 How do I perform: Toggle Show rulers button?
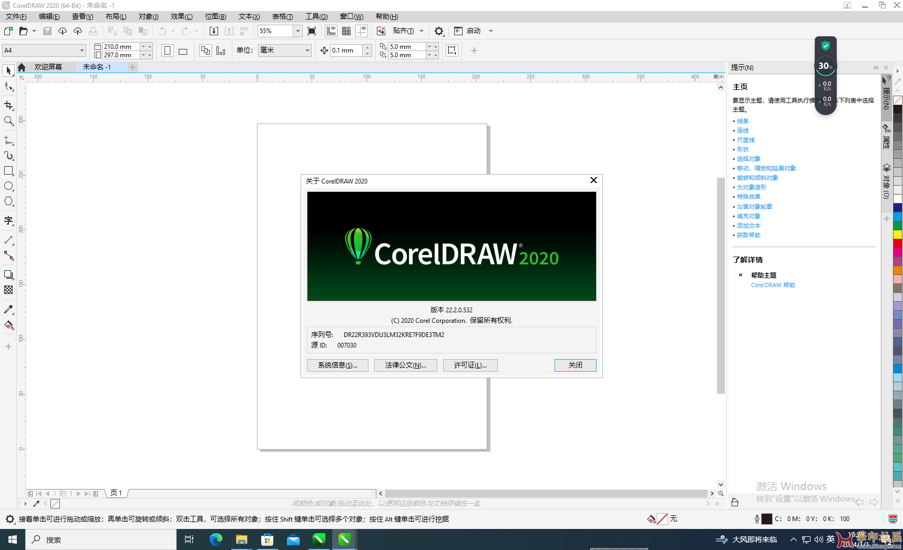point(331,31)
